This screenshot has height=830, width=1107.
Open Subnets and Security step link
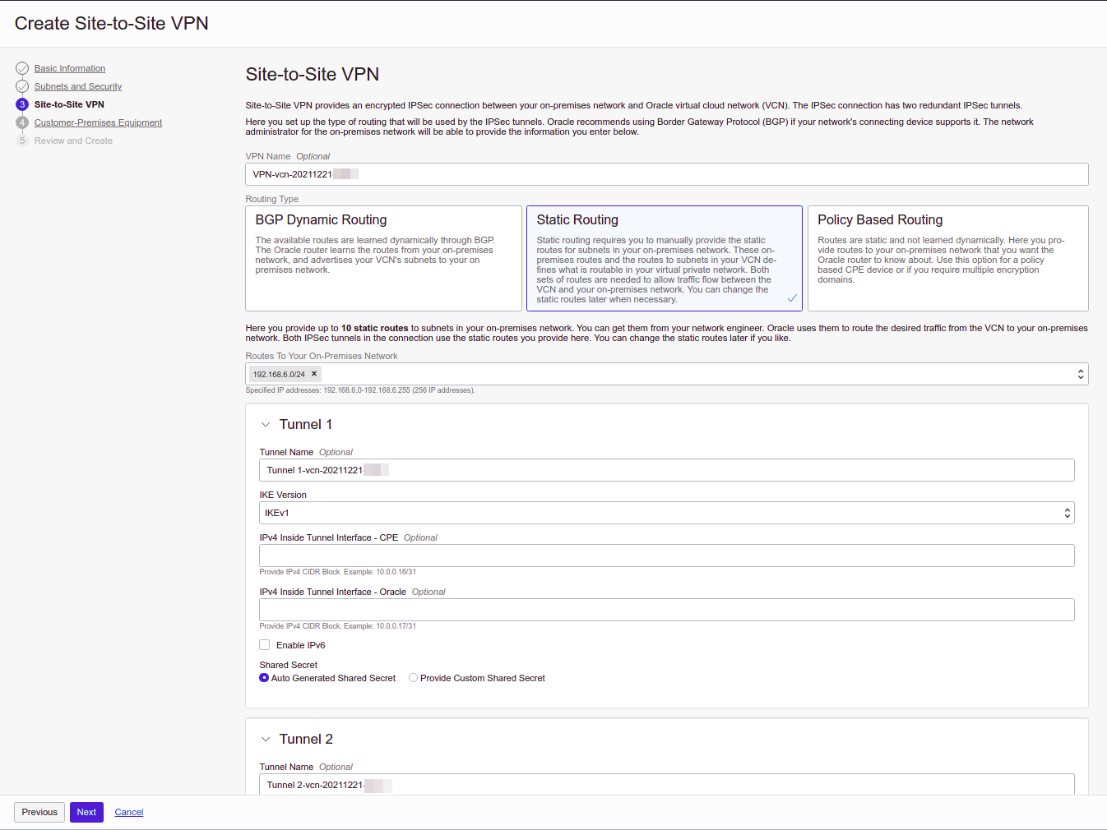click(x=78, y=86)
